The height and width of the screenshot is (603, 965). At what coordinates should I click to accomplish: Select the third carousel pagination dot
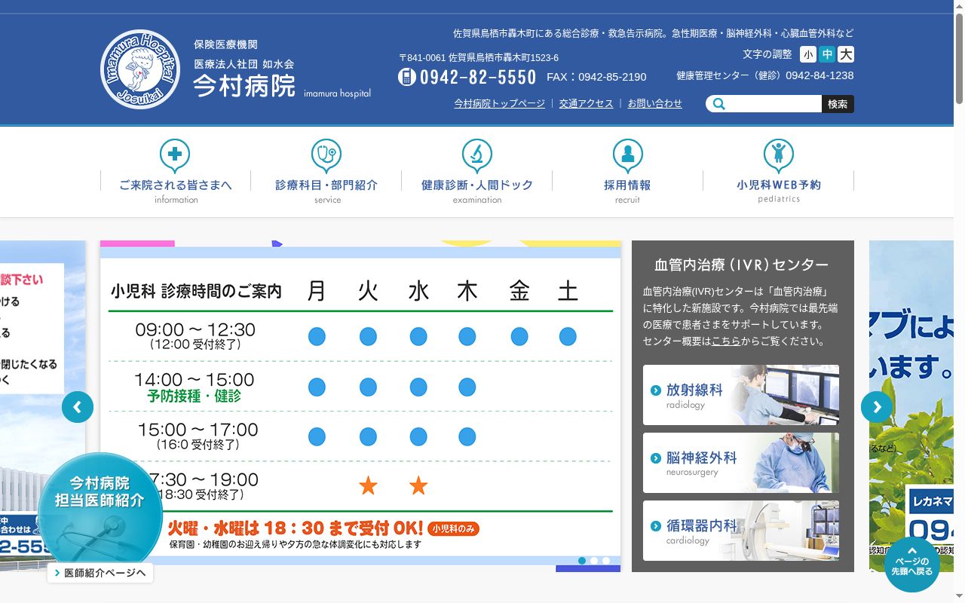point(606,561)
